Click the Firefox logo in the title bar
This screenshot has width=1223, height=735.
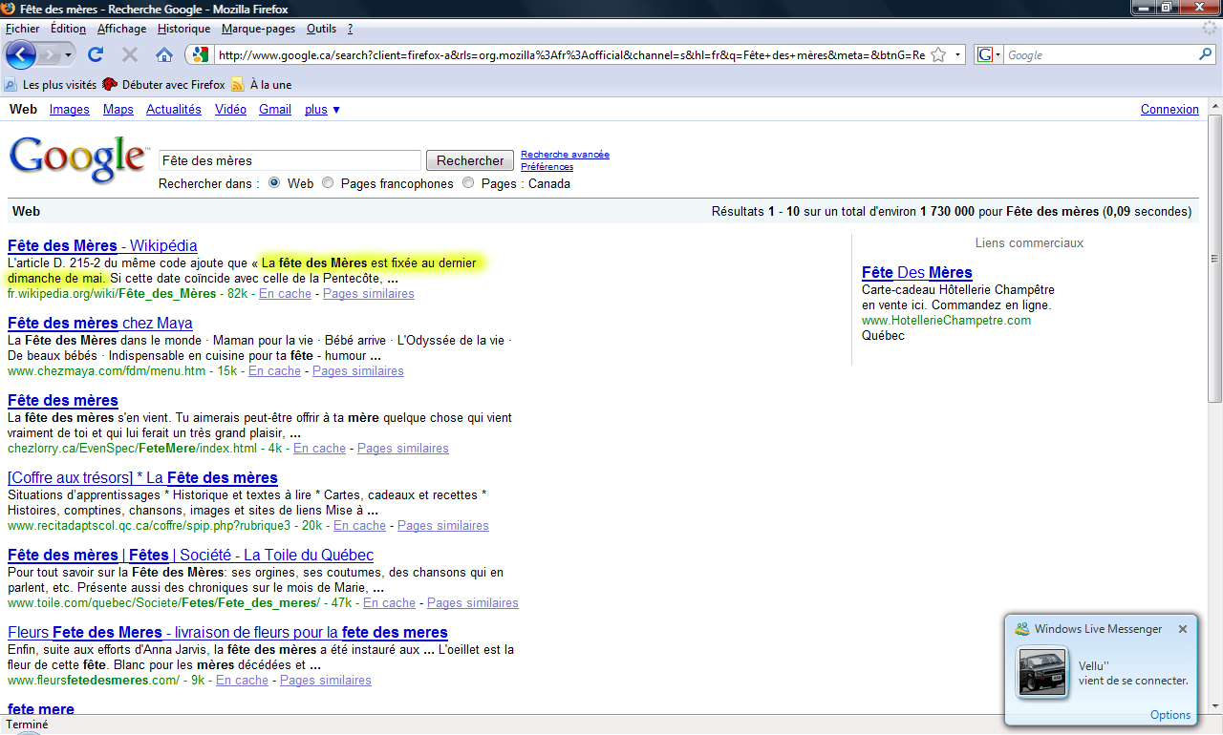(9, 8)
